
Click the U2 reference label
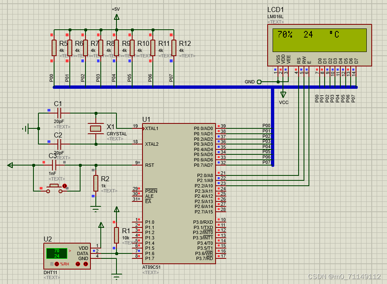click(47, 239)
